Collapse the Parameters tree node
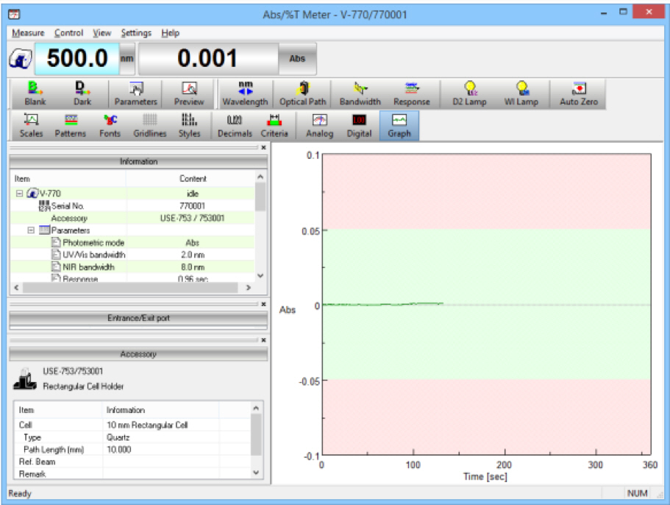This screenshot has width=670, height=505. [x=31, y=230]
